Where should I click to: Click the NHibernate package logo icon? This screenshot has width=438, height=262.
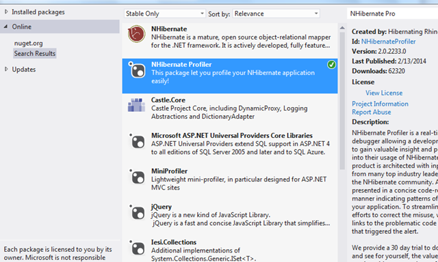(x=137, y=34)
